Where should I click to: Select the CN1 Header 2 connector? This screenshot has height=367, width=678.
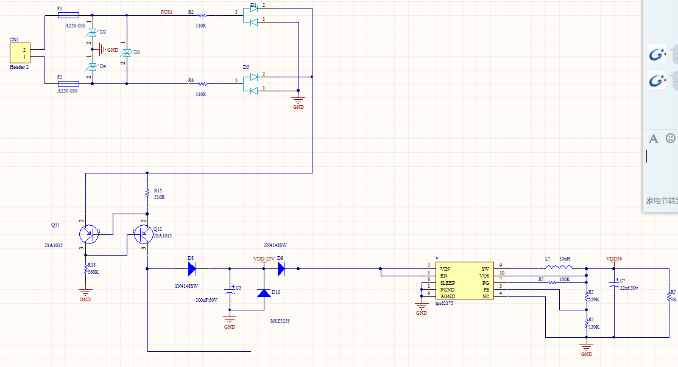pyautogui.click(x=20, y=53)
